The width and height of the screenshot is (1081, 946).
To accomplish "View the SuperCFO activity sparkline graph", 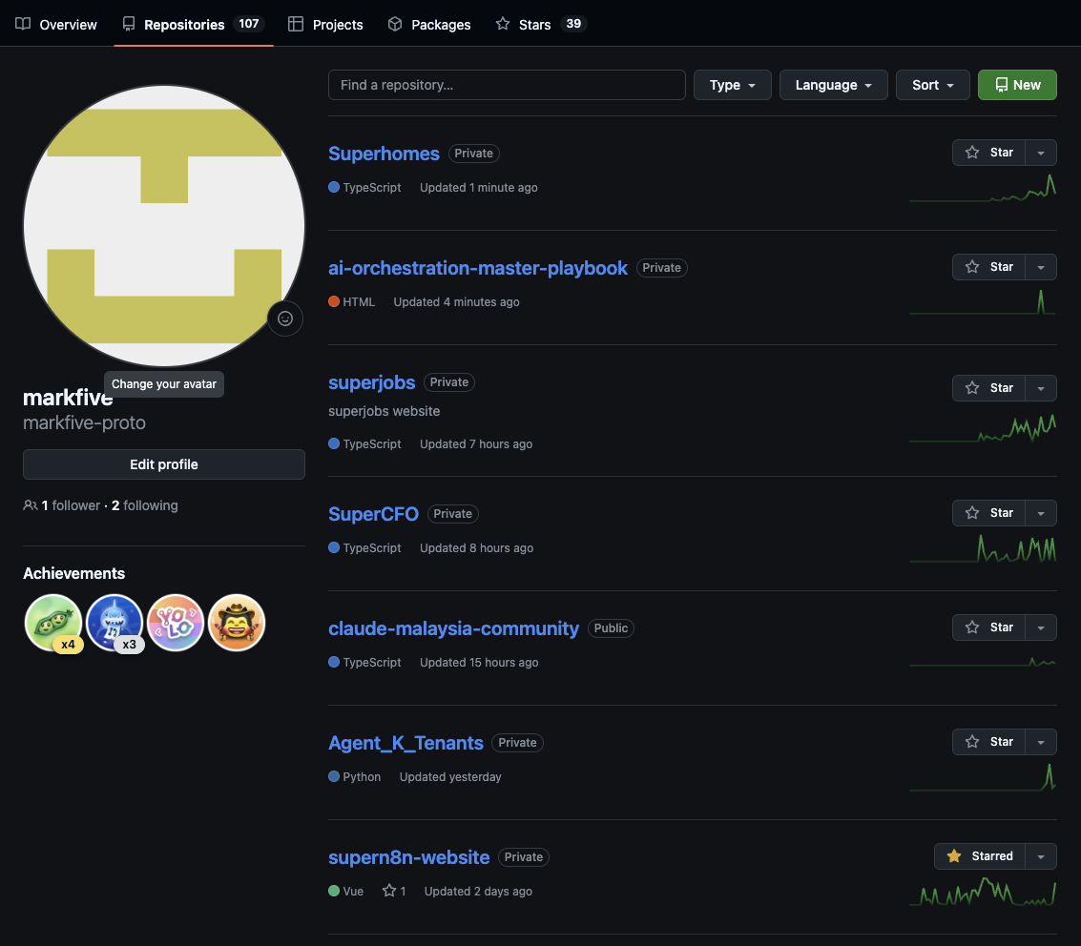I will 983,549.
